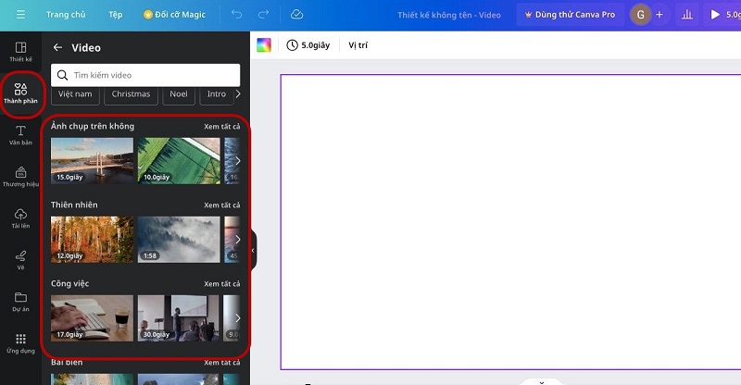Select the Việt nam suggestion chip
The height and width of the screenshot is (385, 741).
click(75, 94)
